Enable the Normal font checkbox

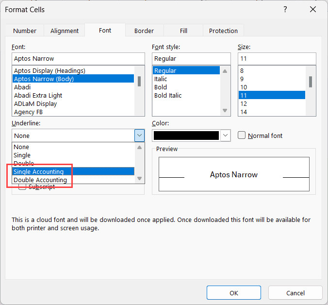(242, 136)
